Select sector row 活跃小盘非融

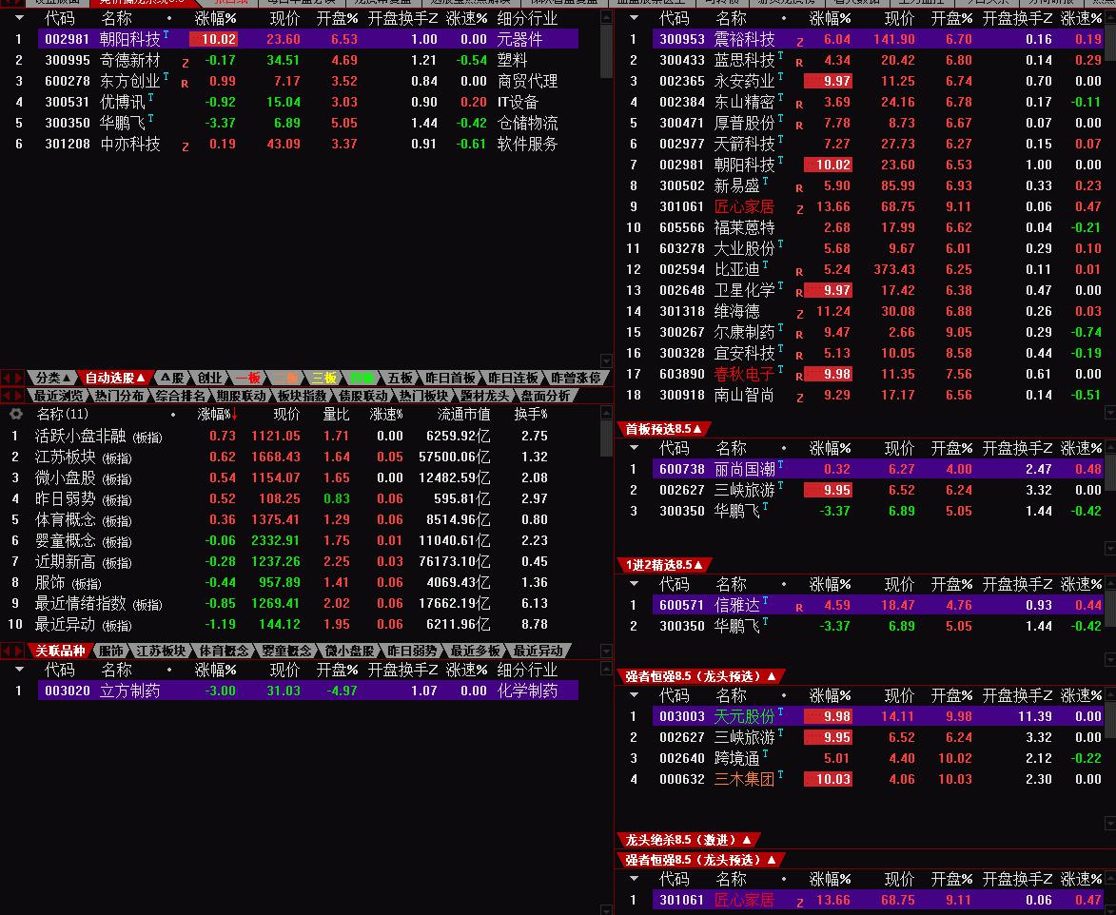pos(299,436)
